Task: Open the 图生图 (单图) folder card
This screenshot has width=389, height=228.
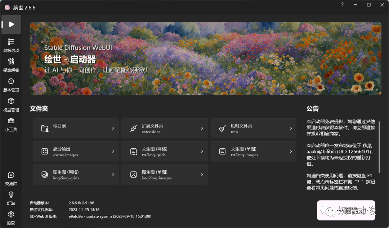Action: (x=165, y=174)
